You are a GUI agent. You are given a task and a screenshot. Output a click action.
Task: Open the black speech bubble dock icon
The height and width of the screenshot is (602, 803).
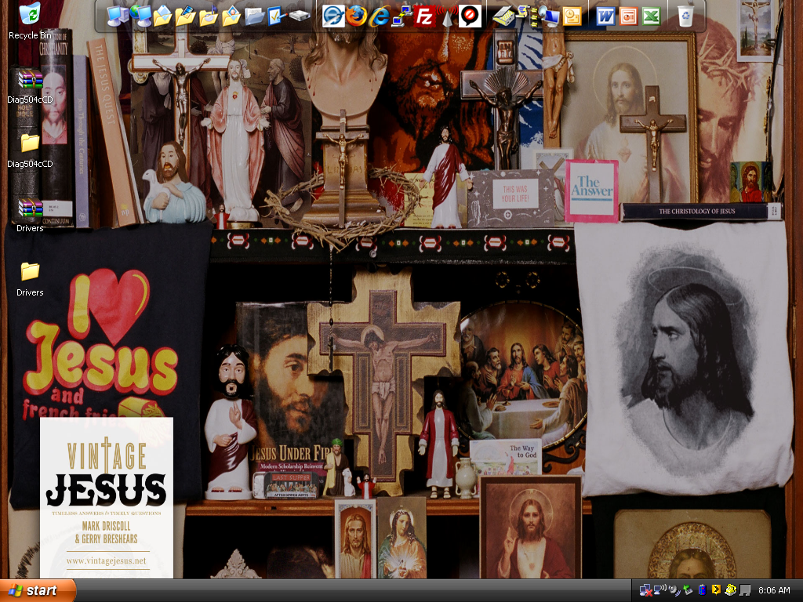point(470,16)
